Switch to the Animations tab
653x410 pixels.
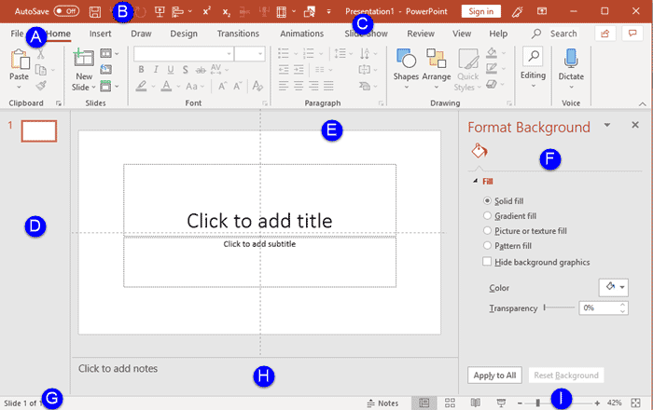(x=301, y=34)
